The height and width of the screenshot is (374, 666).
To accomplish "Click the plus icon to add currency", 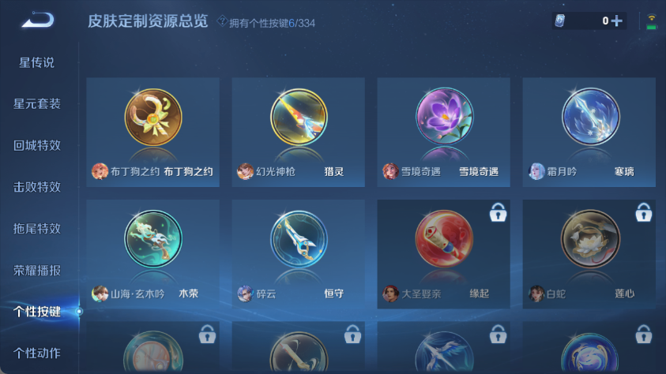I will coord(617,21).
